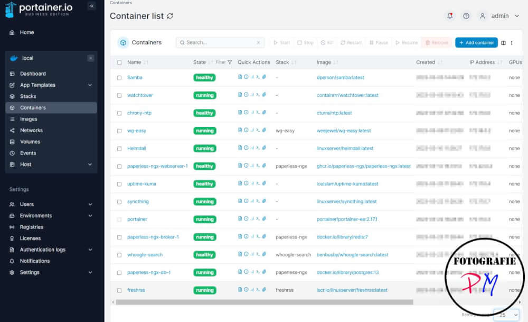Viewport: 528px width, 322px height.
Task: Check the freshrss container checkbox
Action: tap(119, 290)
